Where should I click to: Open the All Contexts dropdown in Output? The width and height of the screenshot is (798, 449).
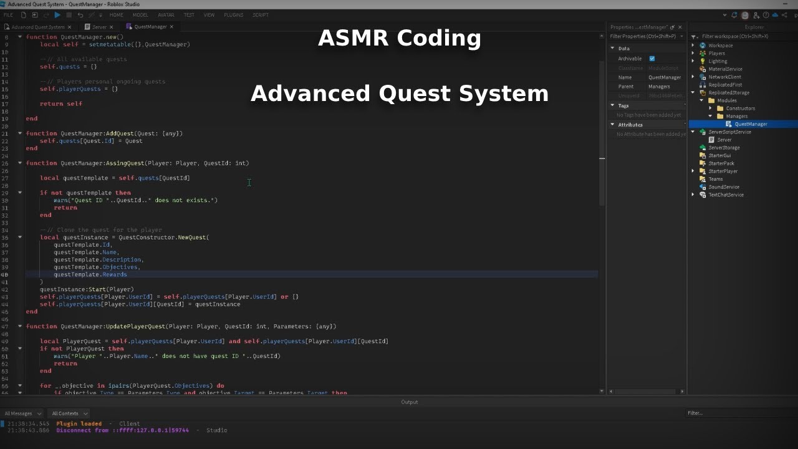point(69,413)
